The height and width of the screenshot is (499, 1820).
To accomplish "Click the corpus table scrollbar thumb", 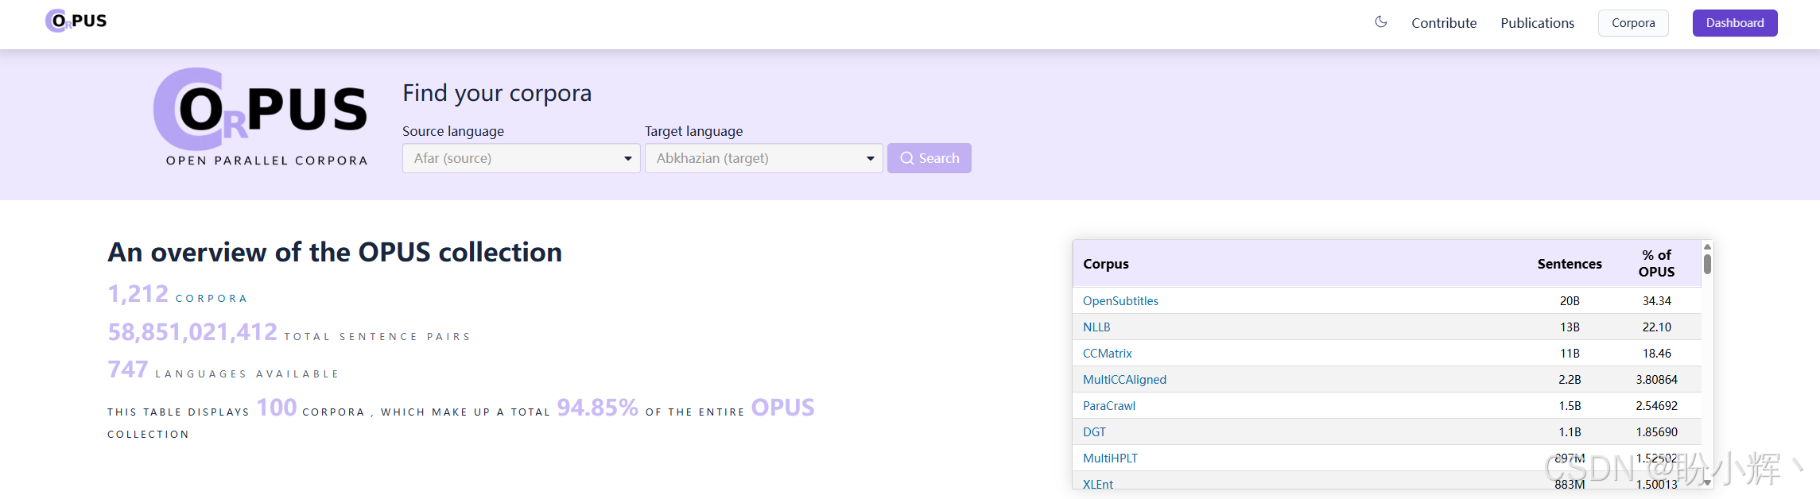I will [x=1707, y=264].
